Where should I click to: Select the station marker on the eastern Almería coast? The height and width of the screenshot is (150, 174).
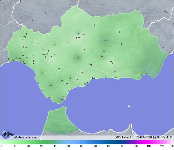pyautogui.click(x=146, y=74)
